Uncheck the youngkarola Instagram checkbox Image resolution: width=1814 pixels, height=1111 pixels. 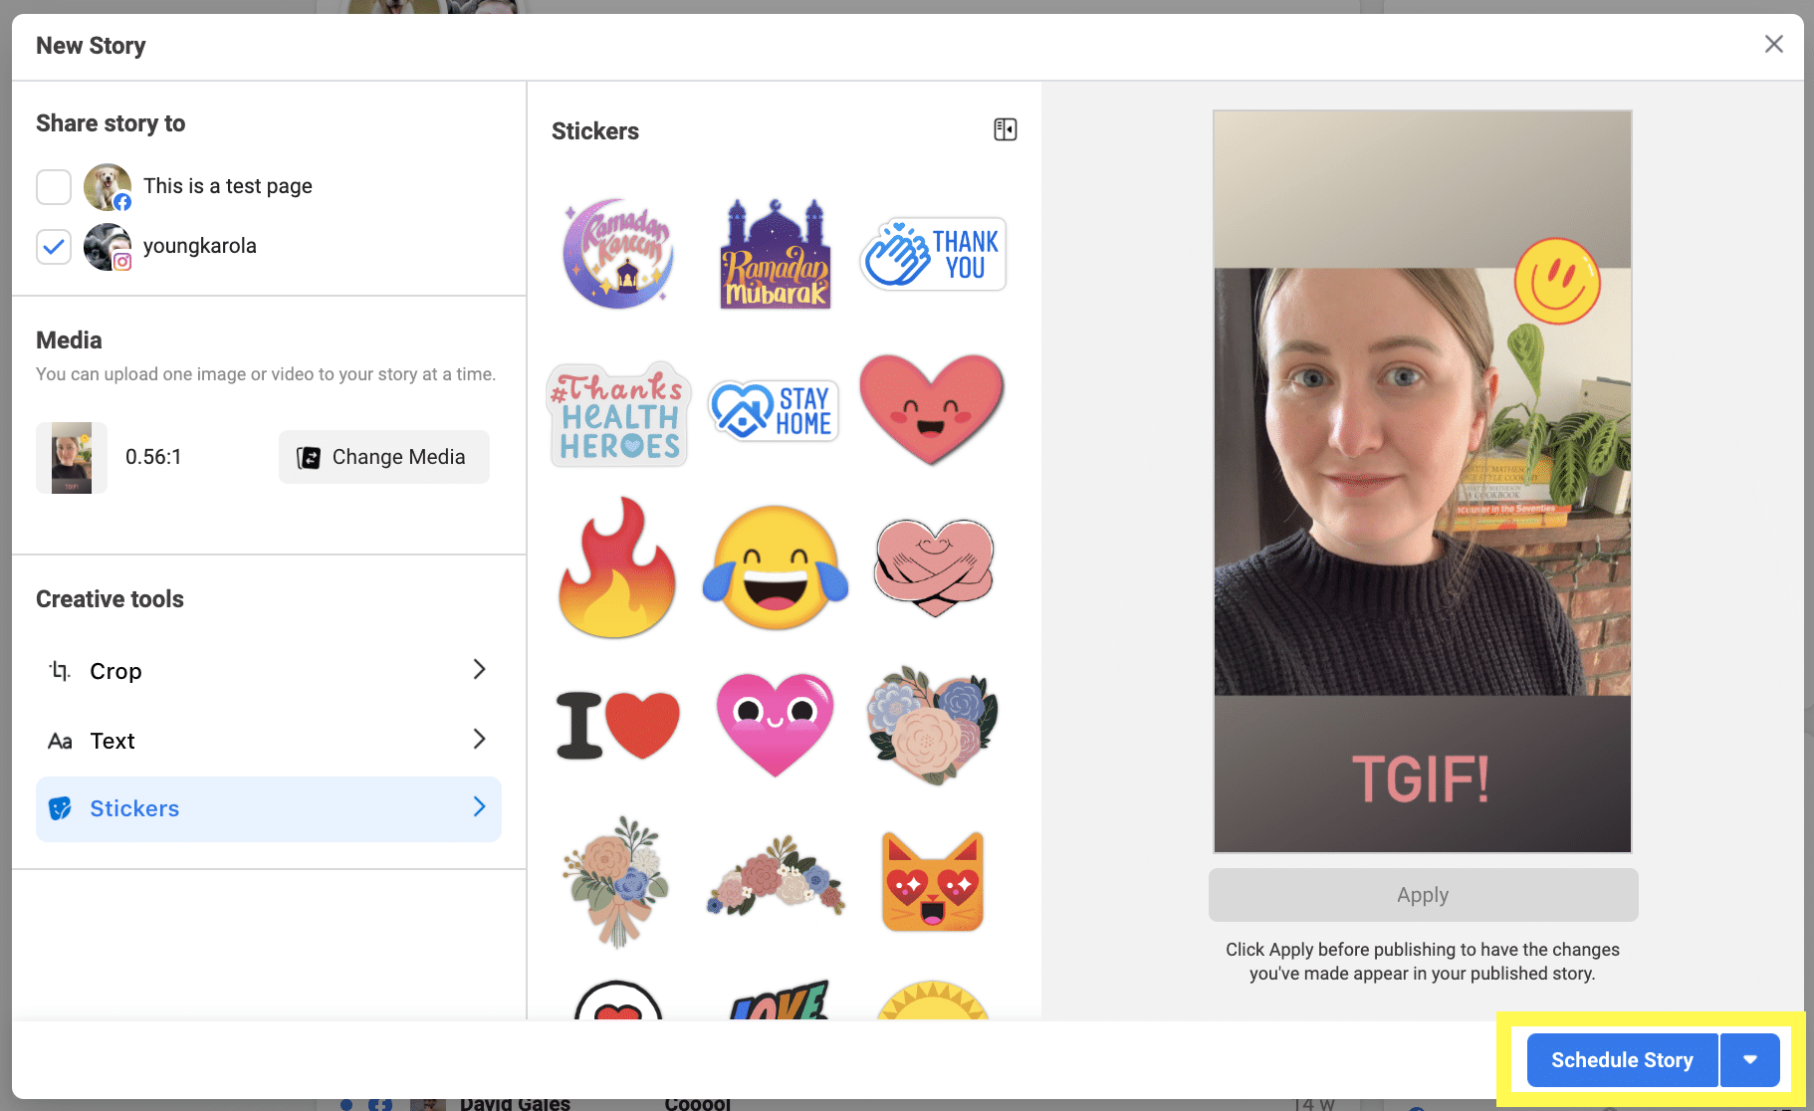point(54,246)
